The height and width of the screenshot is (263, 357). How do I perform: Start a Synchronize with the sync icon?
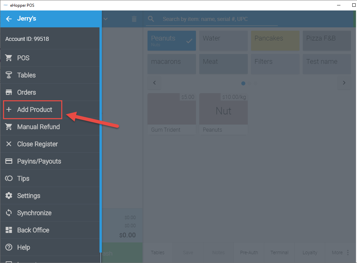9,213
